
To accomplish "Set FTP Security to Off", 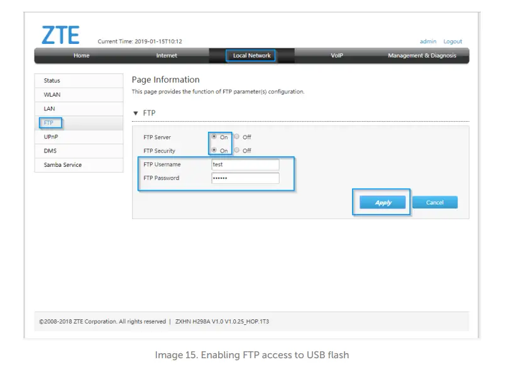I will [x=237, y=151].
